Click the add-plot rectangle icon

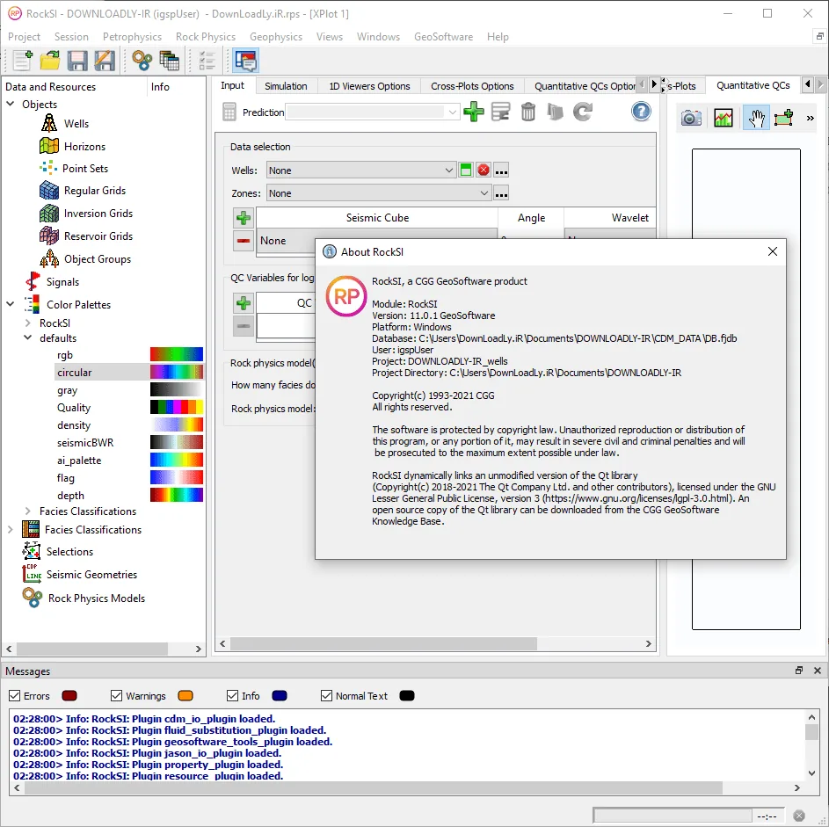tap(783, 117)
